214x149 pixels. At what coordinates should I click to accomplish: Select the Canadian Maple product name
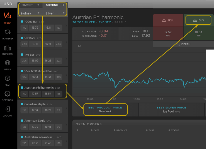pos(35,104)
